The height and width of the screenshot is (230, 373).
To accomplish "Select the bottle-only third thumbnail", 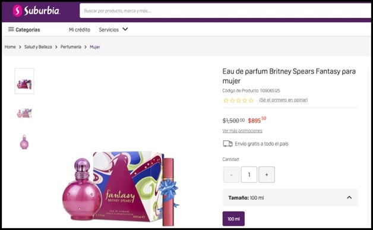I will (24, 142).
